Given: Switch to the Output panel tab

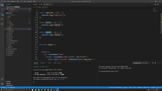Looking at the screenshot, I should coord(49,63).
